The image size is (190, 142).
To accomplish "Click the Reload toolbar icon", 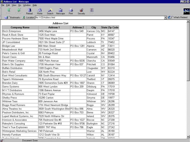I will pyautogui.click(x=29, y=11).
